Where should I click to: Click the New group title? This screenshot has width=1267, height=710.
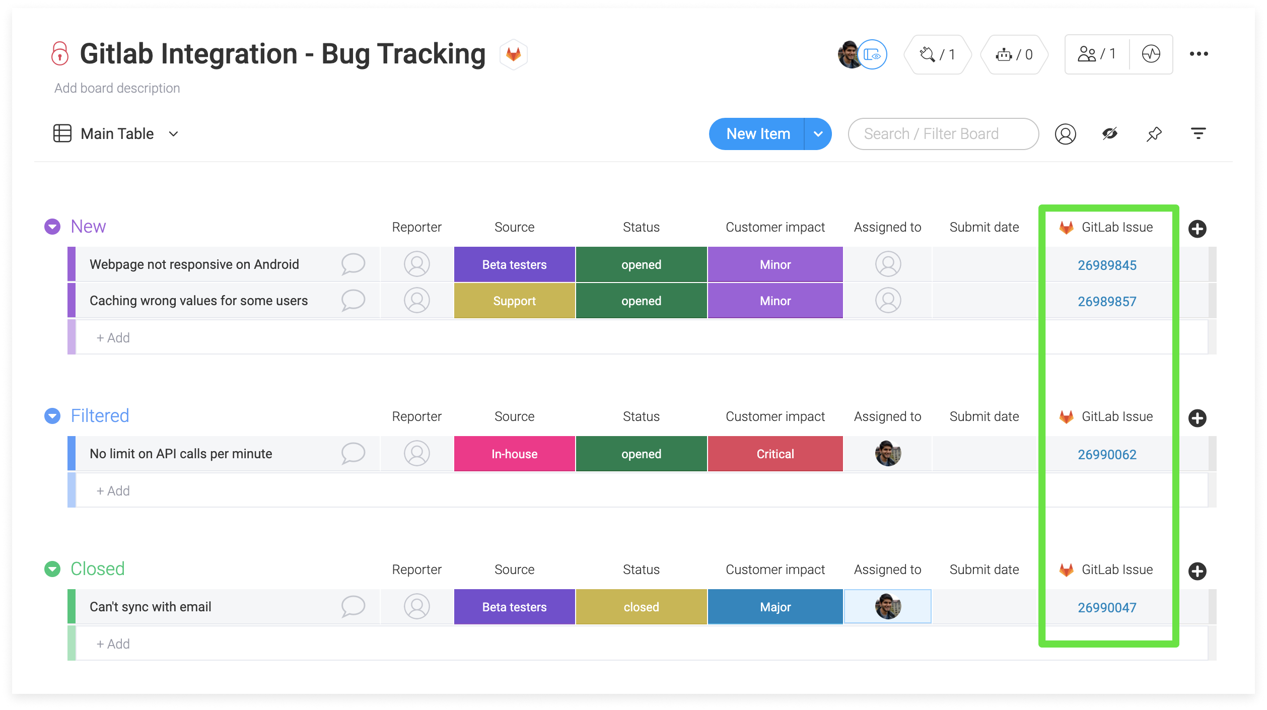click(x=88, y=227)
